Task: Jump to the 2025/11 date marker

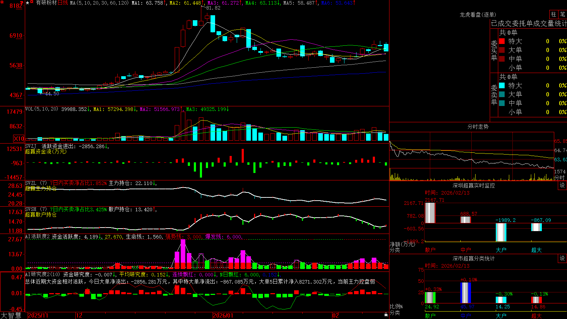Action: pos(38,315)
